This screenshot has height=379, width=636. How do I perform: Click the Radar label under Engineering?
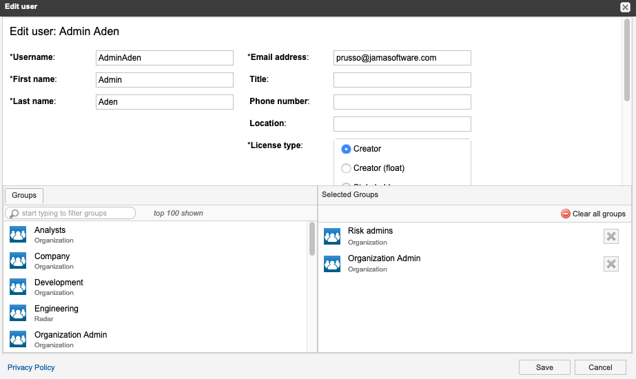(44, 319)
